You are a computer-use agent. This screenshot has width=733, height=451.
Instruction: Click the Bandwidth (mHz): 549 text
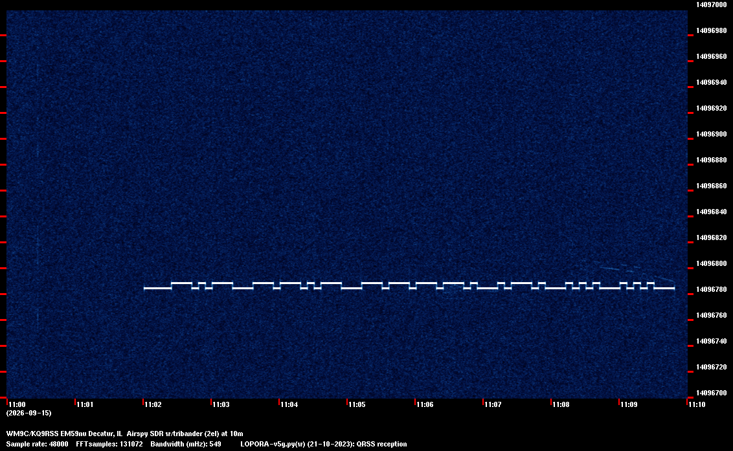click(x=186, y=444)
